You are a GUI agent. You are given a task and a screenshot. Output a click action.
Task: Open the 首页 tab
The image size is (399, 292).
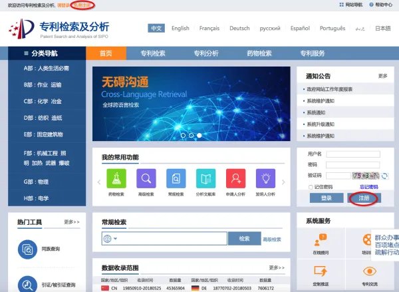click(x=106, y=53)
